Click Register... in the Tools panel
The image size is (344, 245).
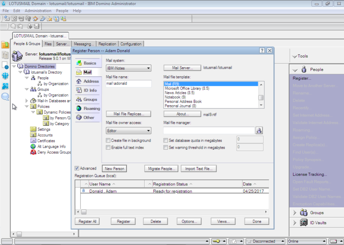pyautogui.click(x=302, y=78)
